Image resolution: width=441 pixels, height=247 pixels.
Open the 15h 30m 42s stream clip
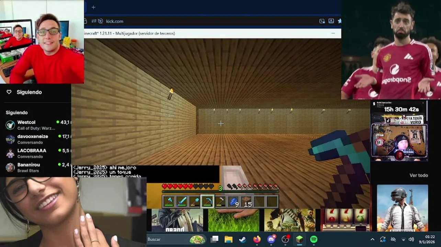399,131
